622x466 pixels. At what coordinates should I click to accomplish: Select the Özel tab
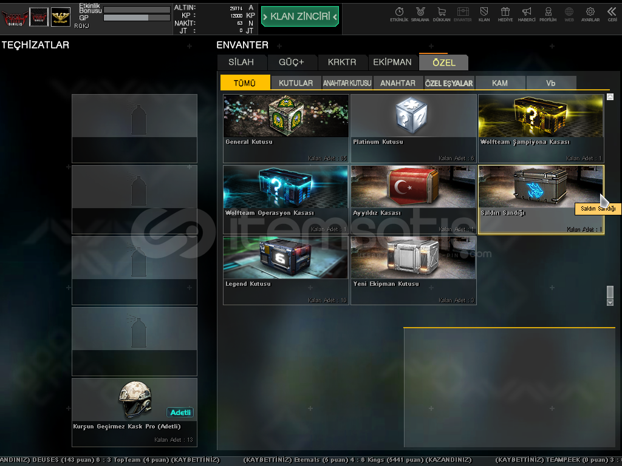coord(444,62)
